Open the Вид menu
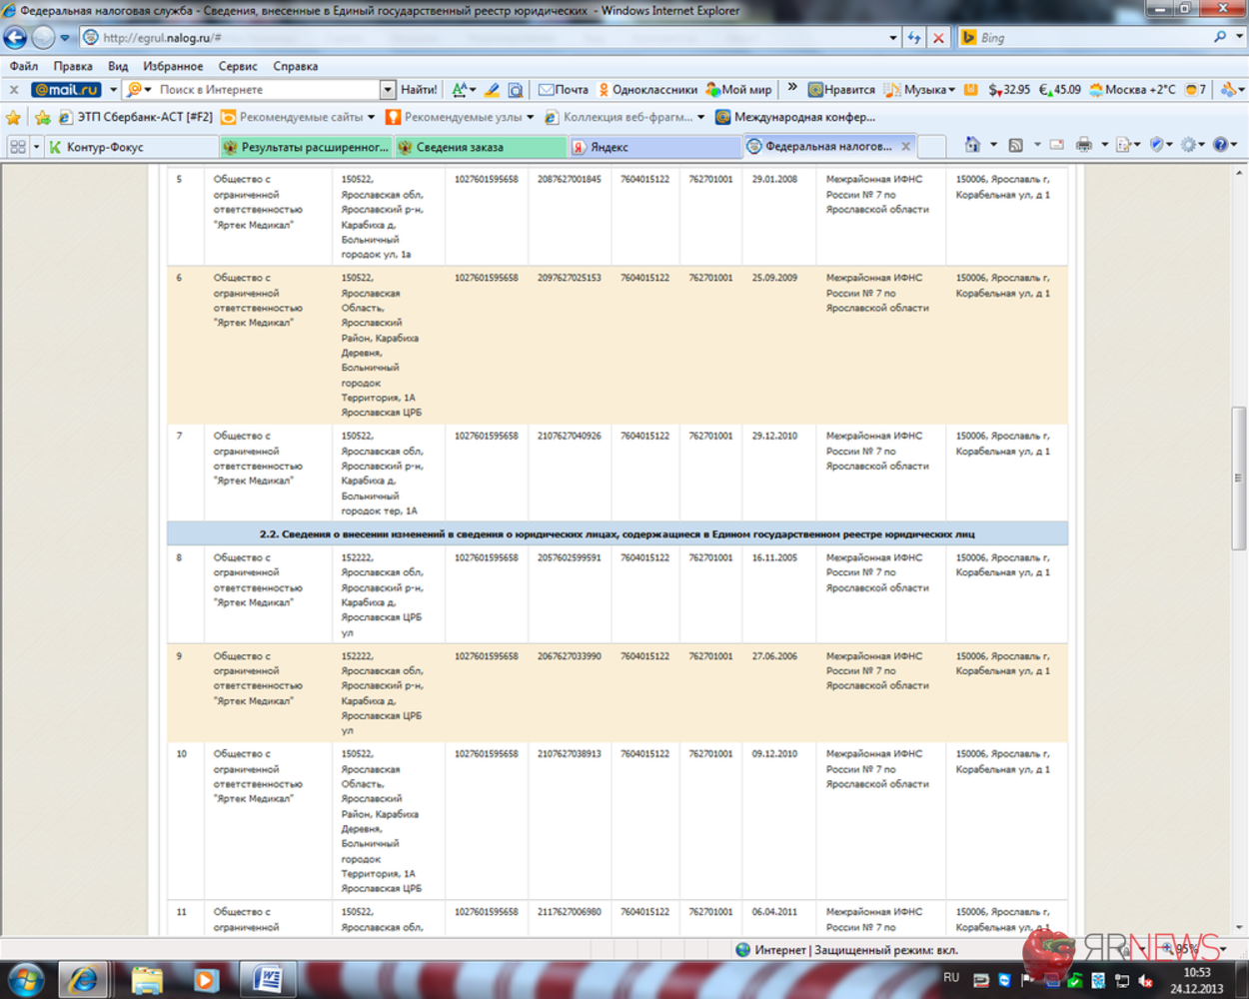The height and width of the screenshot is (999, 1249). click(x=118, y=66)
